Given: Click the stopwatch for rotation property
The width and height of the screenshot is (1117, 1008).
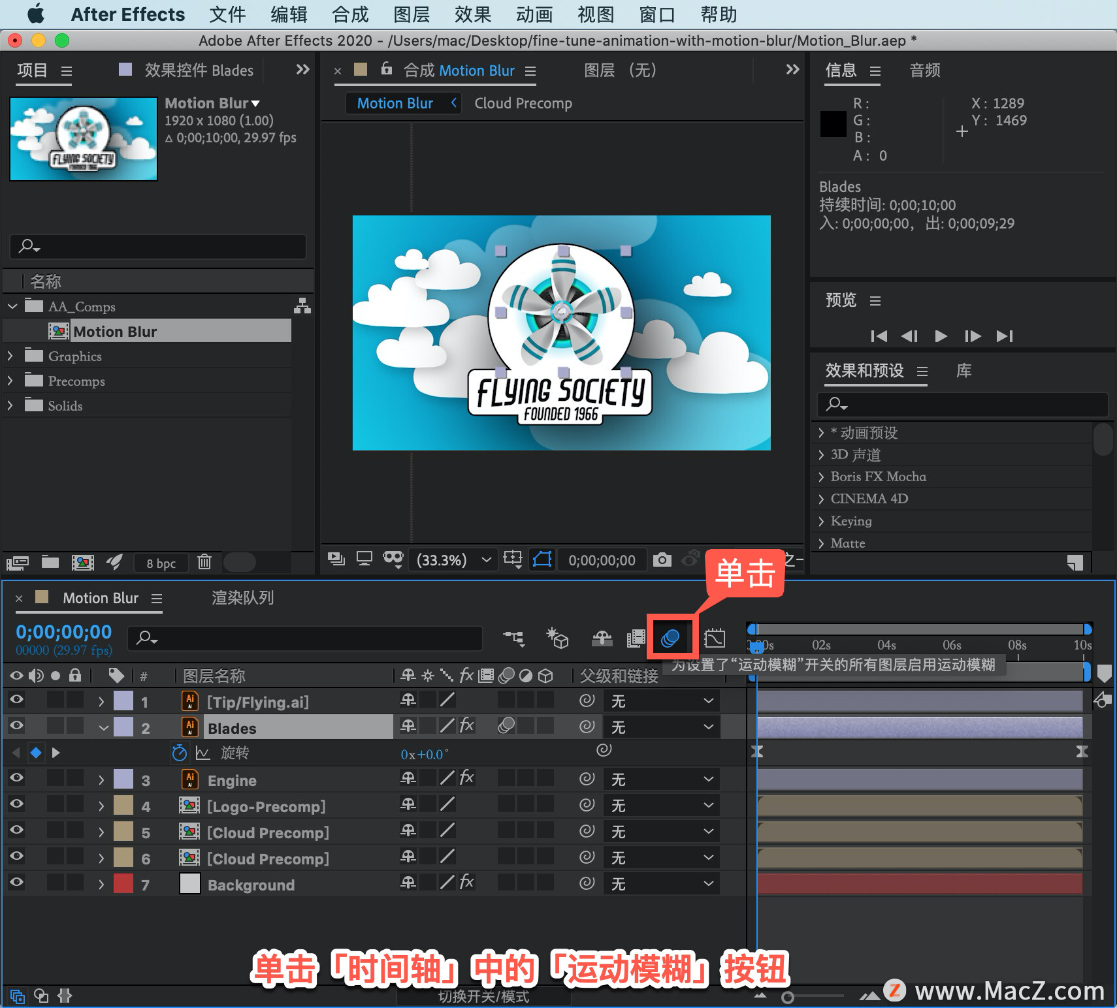Looking at the screenshot, I should (179, 753).
